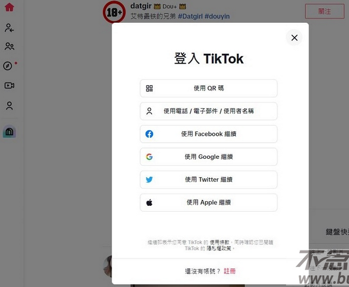
Task: Open the 使用條款 terms link
Action: coord(219,242)
